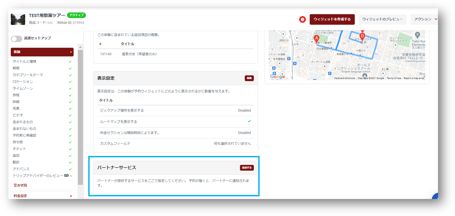Click the green checkmark beside ルートマップを表示する
455x216 pixels.
249,121
